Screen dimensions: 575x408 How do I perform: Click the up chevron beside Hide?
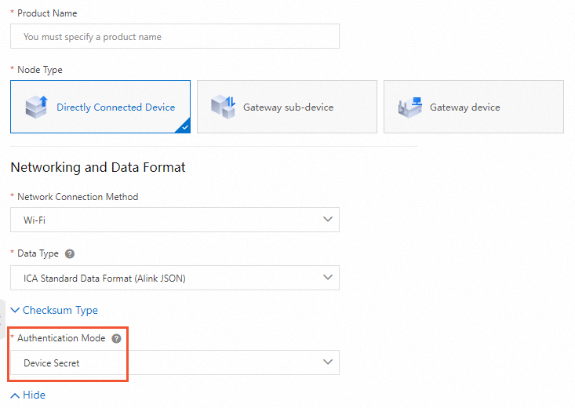point(15,395)
